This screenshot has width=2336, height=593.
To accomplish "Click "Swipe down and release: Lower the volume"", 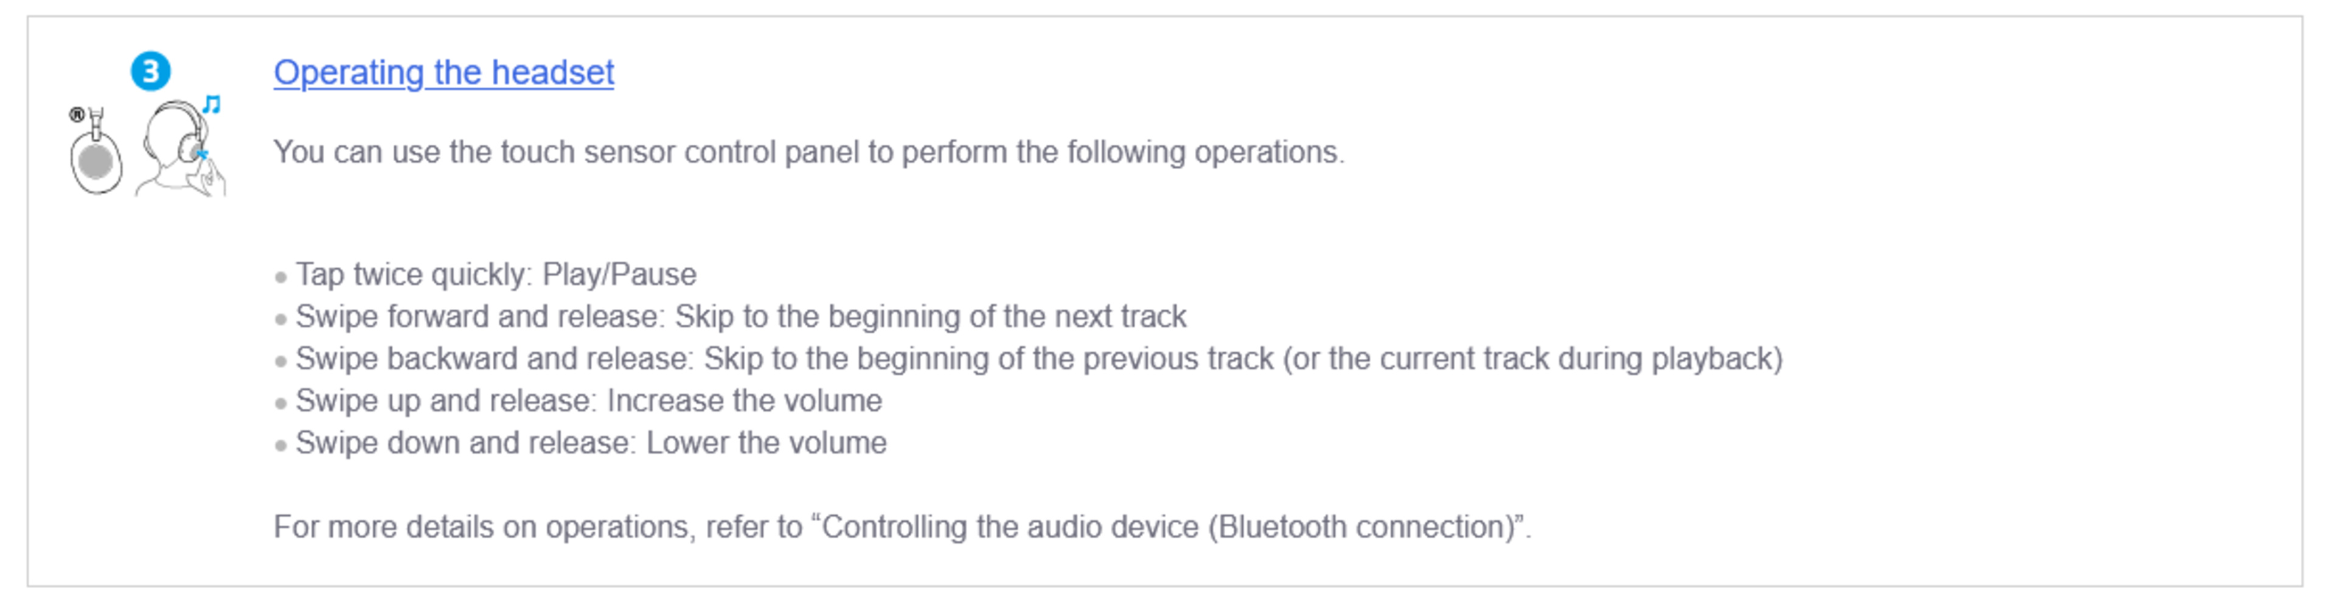I will [x=590, y=443].
